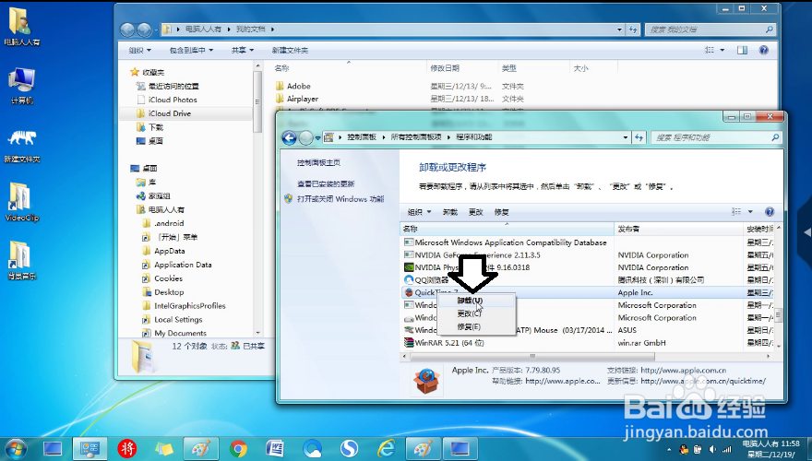
Task: Open Adobe folder in Explorer file list
Action: click(298, 86)
